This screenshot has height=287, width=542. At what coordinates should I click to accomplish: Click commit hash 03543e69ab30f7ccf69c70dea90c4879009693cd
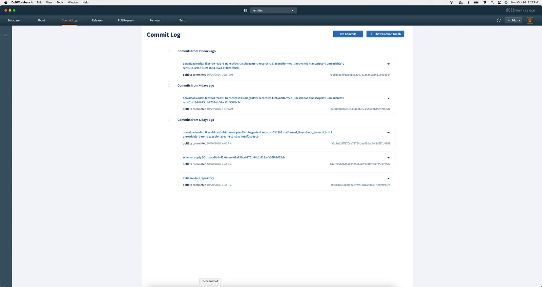pos(361,185)
